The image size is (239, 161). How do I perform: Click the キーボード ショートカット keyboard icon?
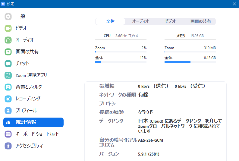[8, 134]
